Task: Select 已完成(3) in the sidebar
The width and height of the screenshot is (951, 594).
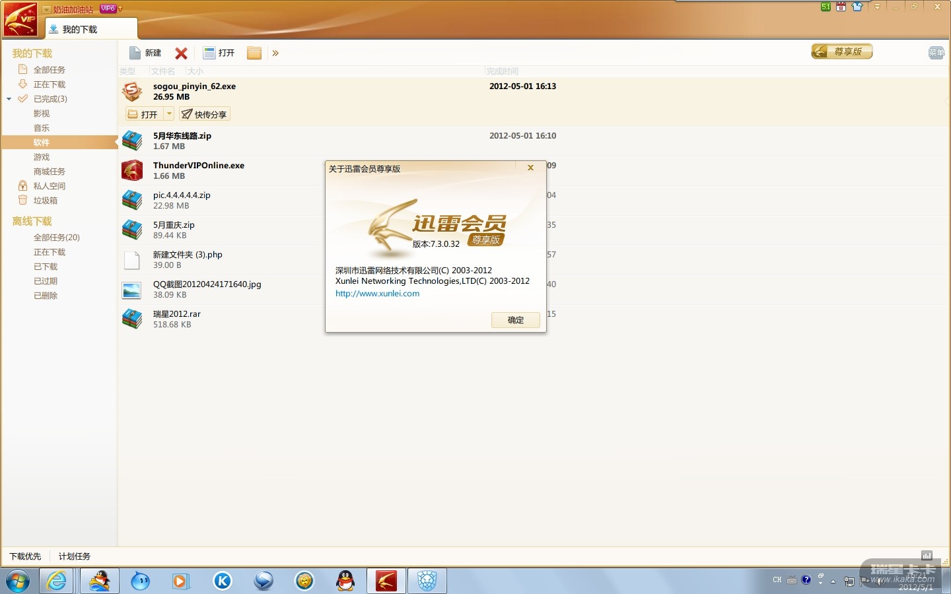Action: [50, 99]
